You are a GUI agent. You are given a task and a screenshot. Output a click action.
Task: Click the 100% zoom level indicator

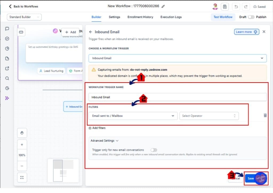click(22, 155)
